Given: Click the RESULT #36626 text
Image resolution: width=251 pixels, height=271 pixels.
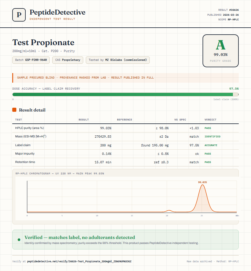Looking at the screenshot, I should (229, 10).
